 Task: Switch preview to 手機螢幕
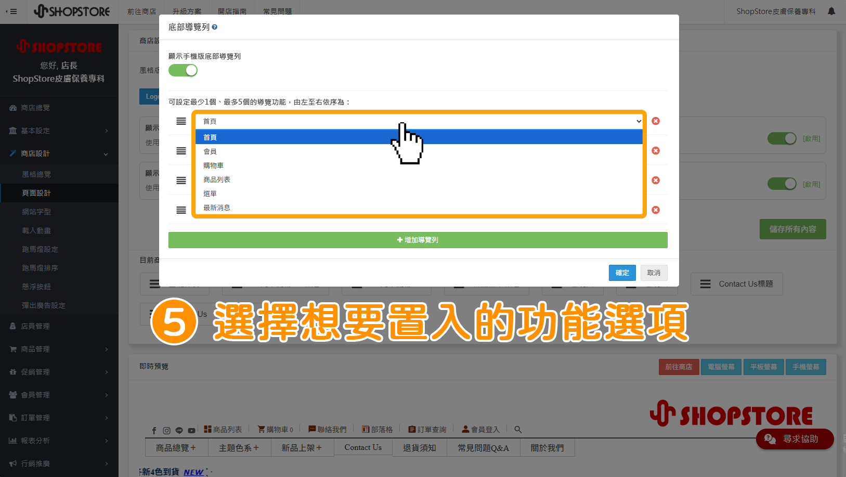(x=805, y=367)
